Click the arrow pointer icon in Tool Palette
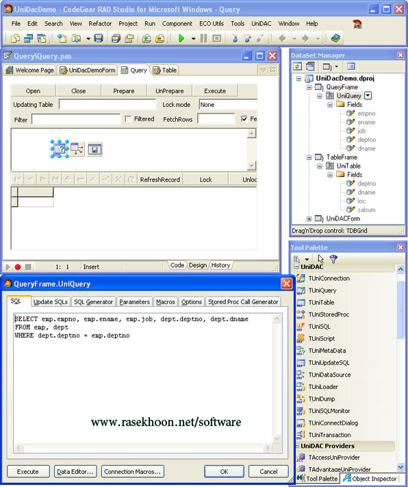The width and height of the screenshot is (408, 487). [x=321, y=259]
